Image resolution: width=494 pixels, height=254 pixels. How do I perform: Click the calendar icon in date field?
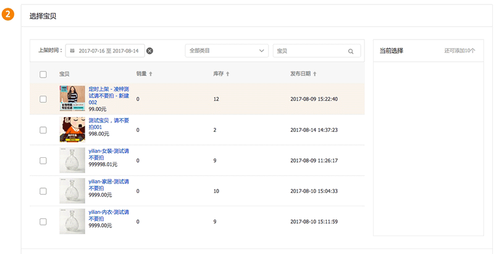[x=72, y=51]
